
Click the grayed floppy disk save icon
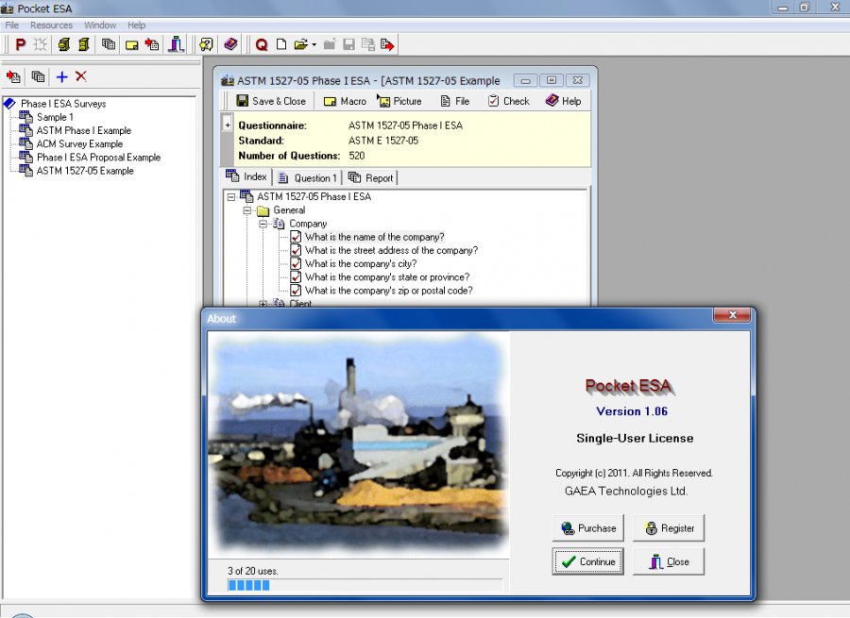348,44
